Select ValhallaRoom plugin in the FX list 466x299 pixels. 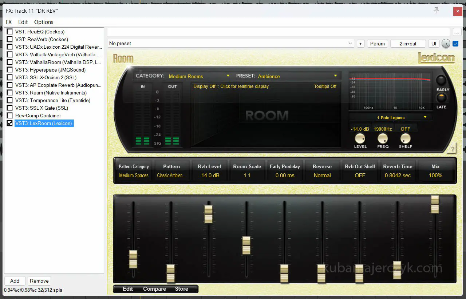click(58, 62)
